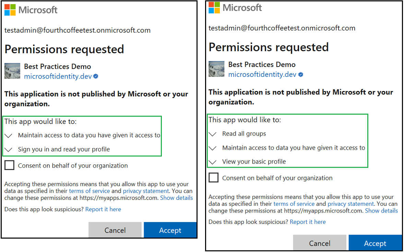Open the terms of service link, left dialog
Viewport: 404px width, 252px height.
[90, 191]
